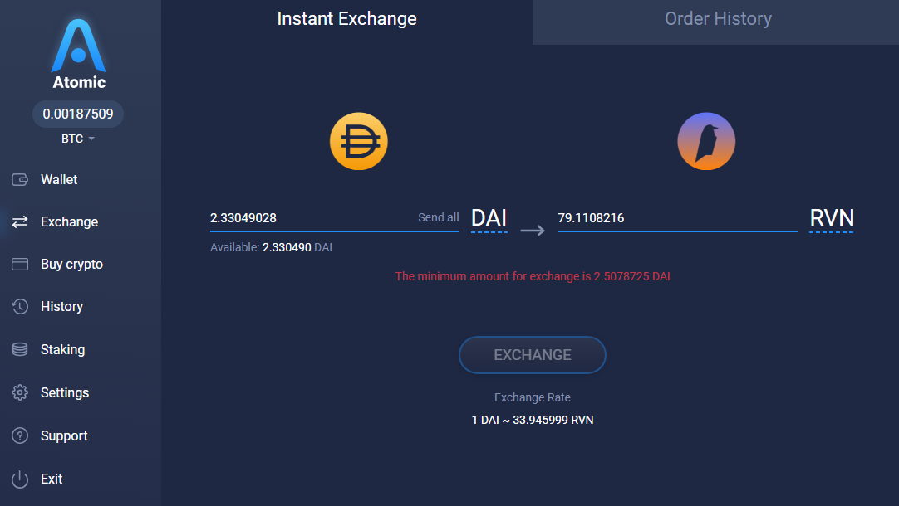Click the Exit power icon

click(20, 479)
